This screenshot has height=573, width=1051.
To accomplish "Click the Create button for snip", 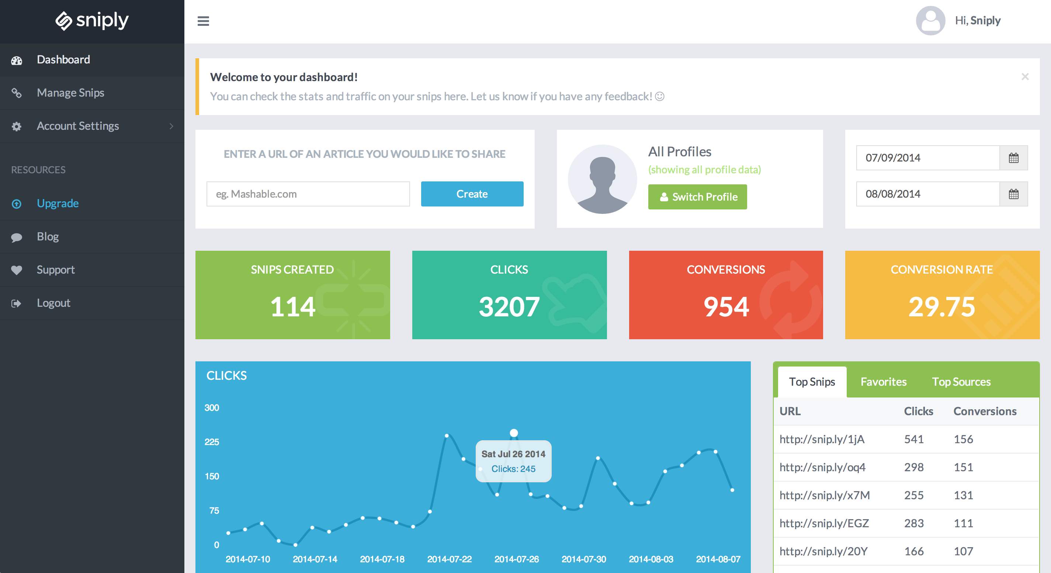I will coord(473,192).
